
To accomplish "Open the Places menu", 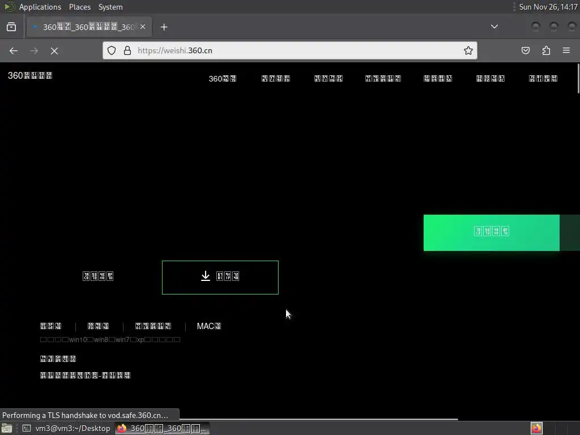I will 79,7.
